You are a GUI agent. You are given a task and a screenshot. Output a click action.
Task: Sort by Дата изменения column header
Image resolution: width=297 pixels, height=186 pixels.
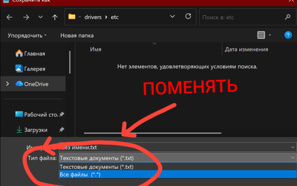pos(246,50)
